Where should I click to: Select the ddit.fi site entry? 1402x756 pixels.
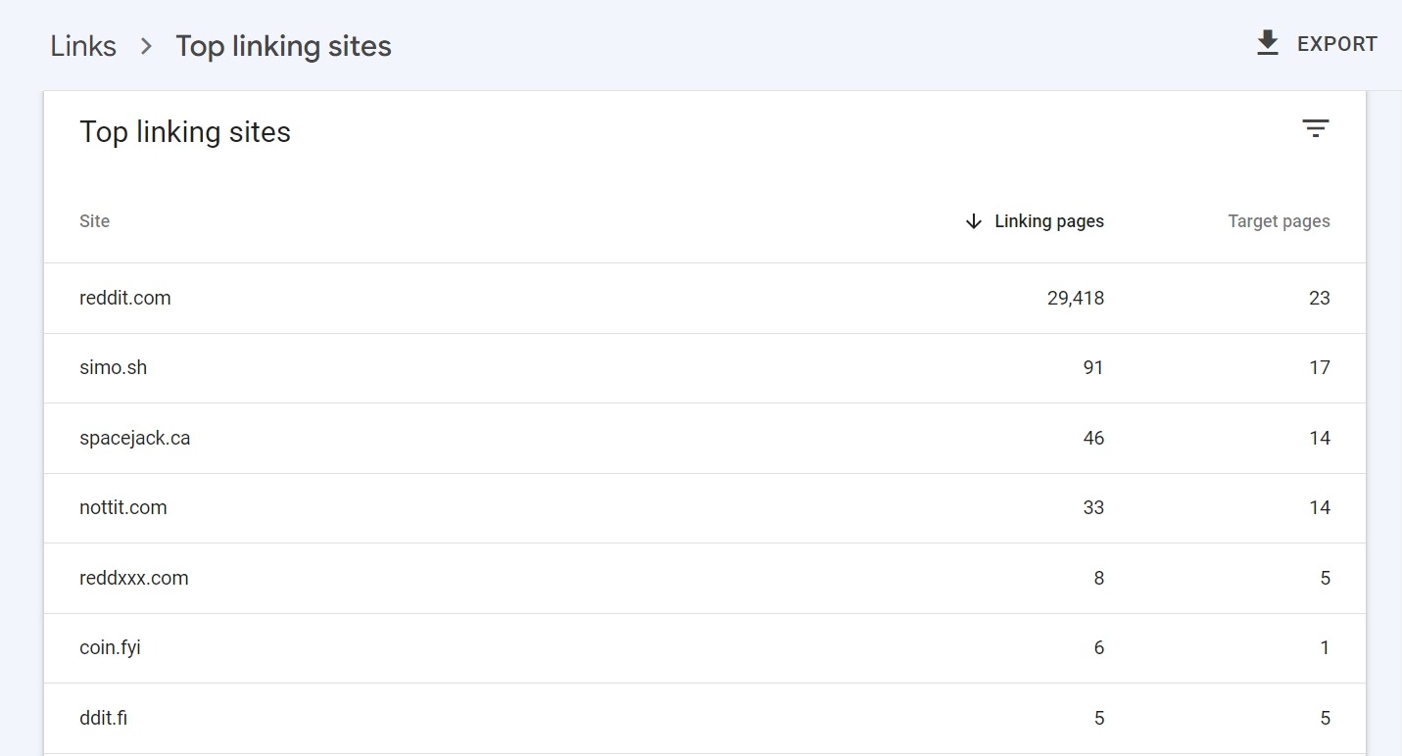pos(103,718)
